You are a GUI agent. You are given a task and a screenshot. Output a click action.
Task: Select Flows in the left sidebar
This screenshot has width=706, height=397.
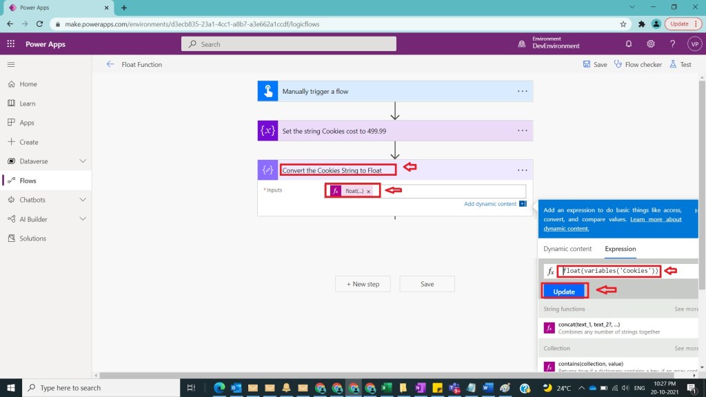click(28, 181)
